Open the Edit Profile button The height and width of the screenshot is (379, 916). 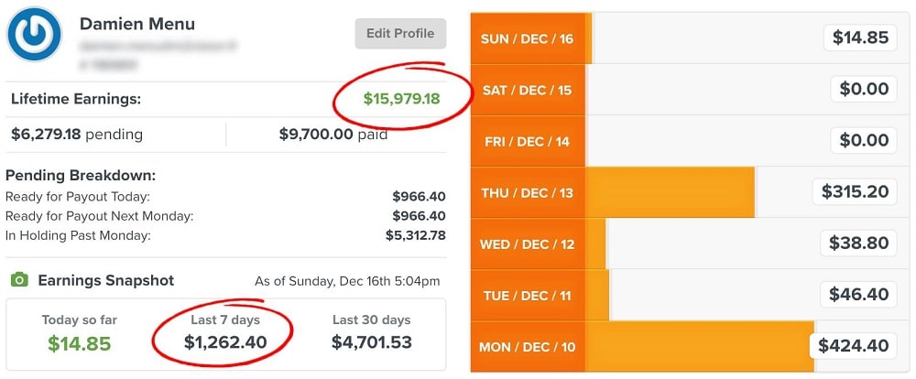tap(400, 34)
